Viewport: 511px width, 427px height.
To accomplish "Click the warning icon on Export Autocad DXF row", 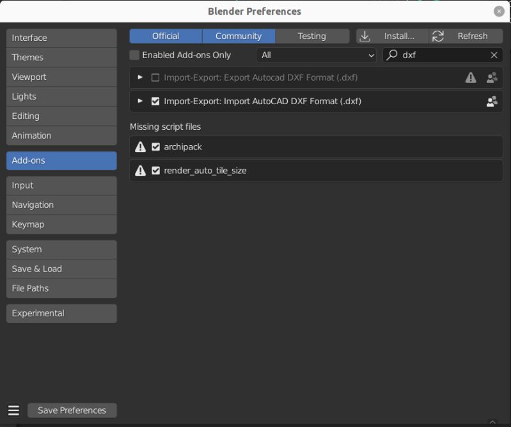I will 471,78.
